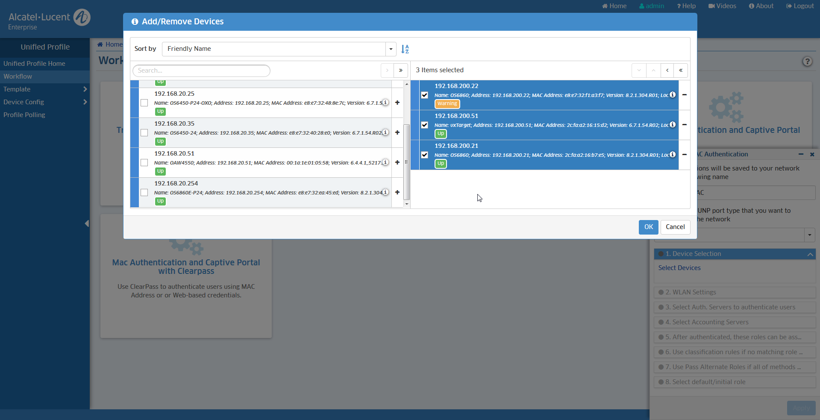Remove device 192.168.200.22 with minus icon
Viewport: 820px width, 420px height.
point(684,95)
